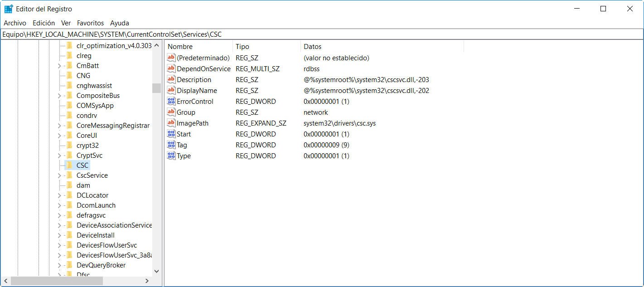Click the string icon of Group value
Image resolution: width=644 pixels, height=287 pixels.
coord(171,112)
